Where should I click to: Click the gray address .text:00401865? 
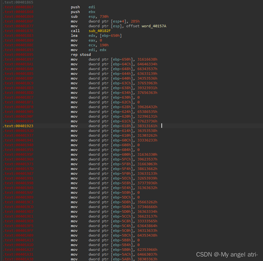point(18,2)
